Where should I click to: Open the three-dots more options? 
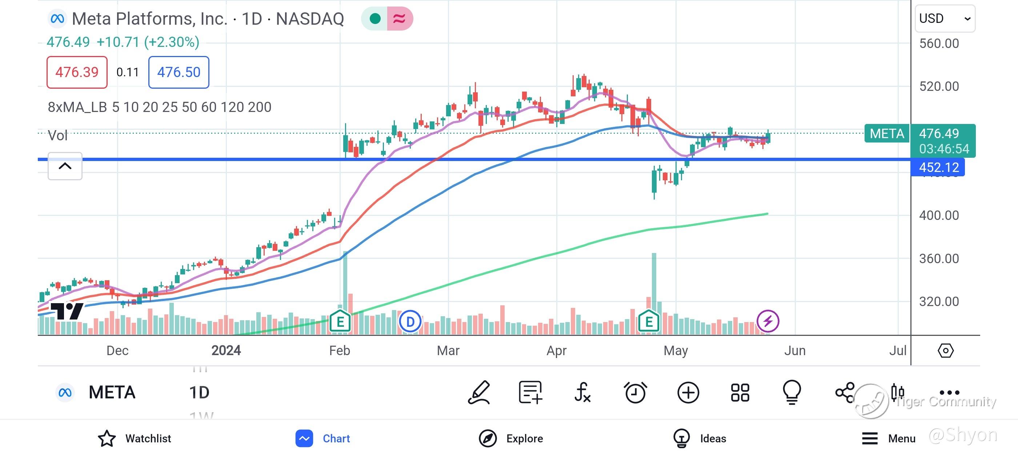click(949, 393)
